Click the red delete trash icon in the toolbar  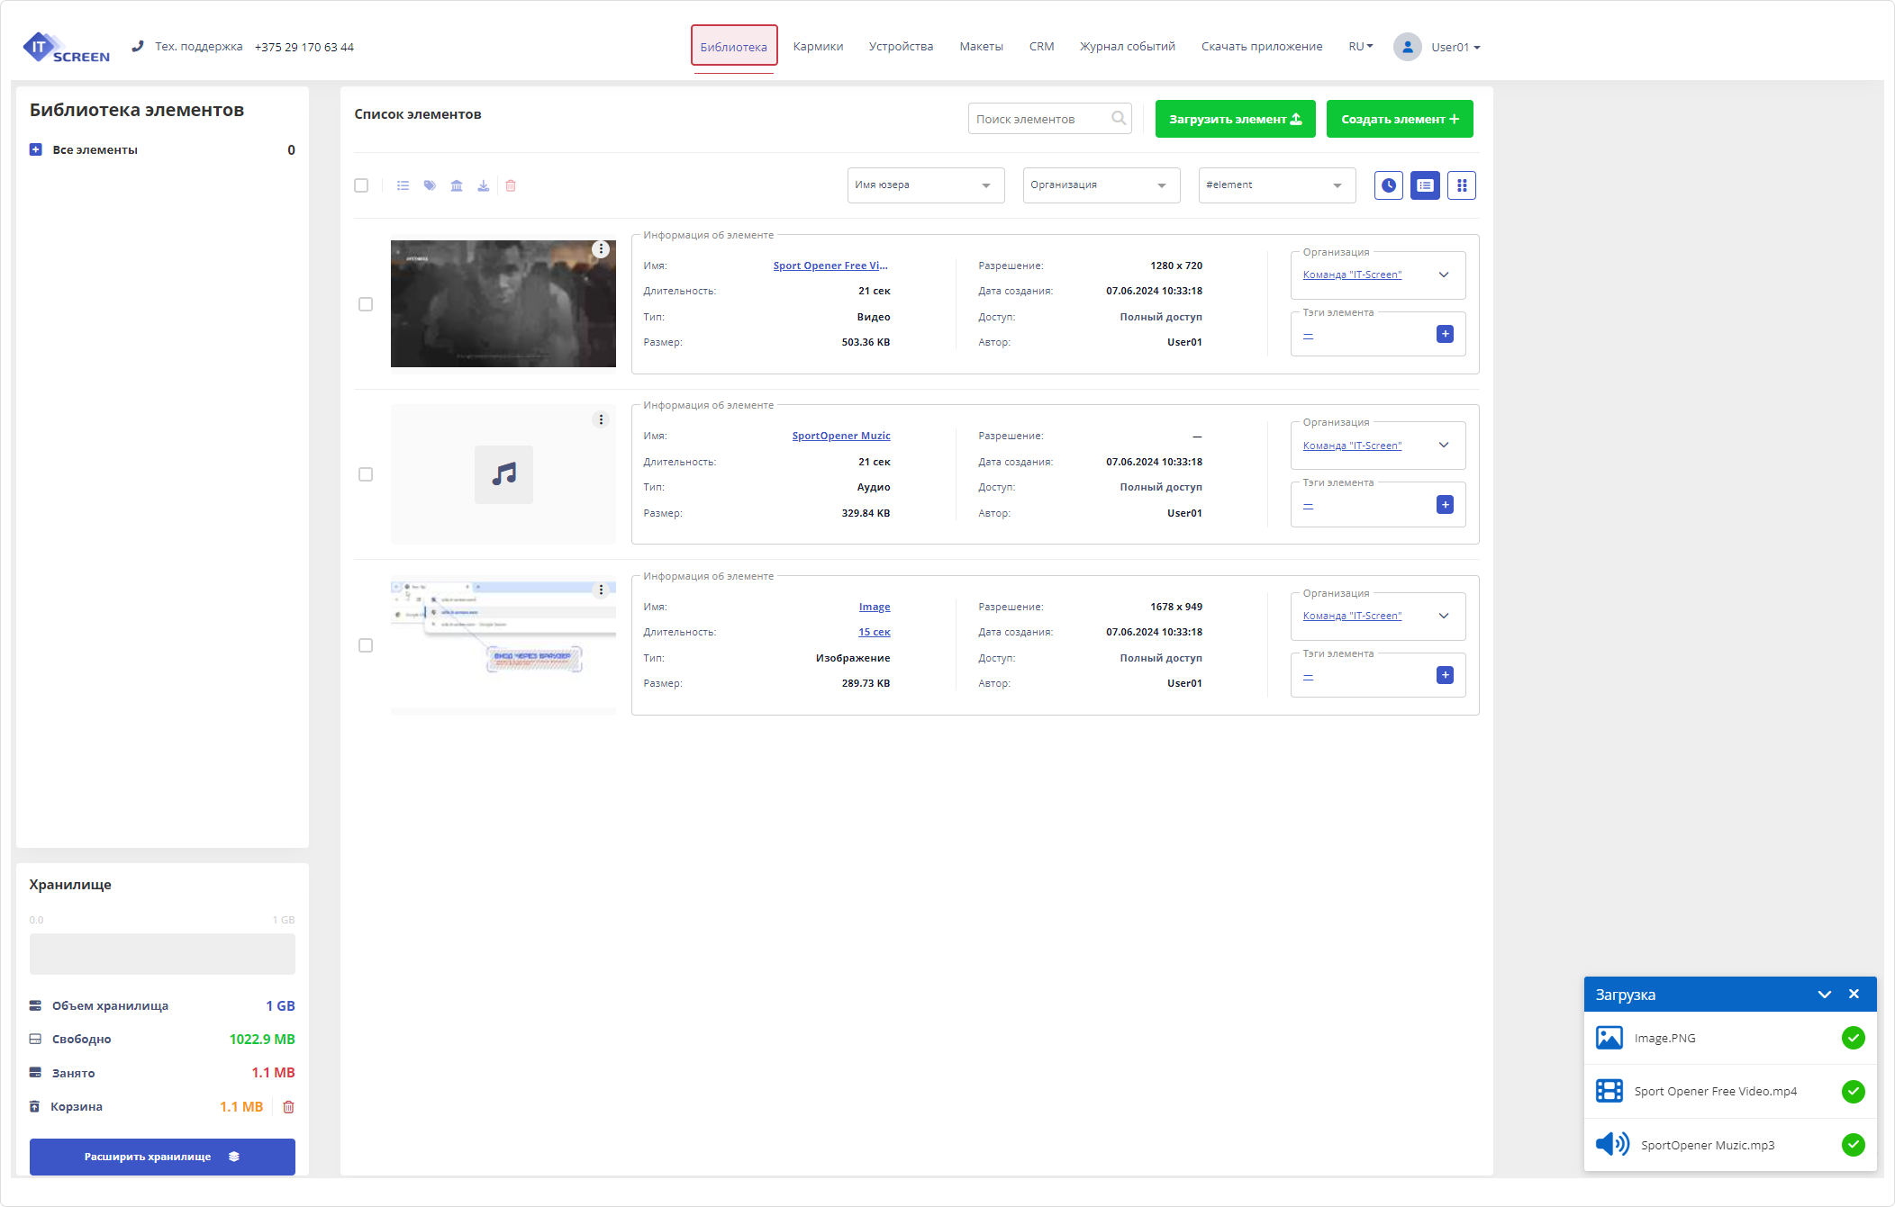(x=511, y=185)
